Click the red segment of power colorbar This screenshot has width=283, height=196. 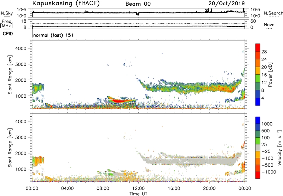point(258,47)
